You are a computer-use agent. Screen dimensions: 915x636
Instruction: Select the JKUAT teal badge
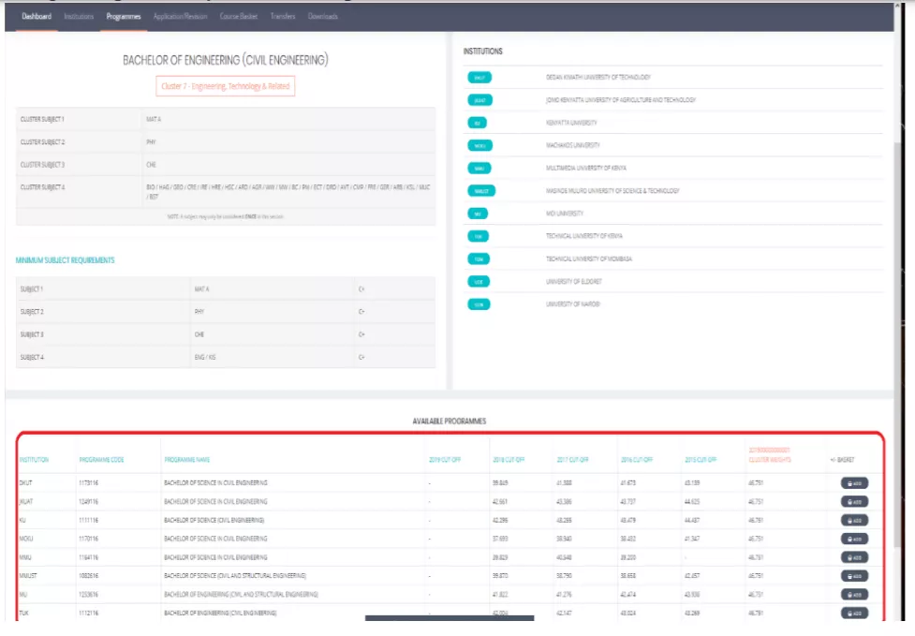click(479, 100)
